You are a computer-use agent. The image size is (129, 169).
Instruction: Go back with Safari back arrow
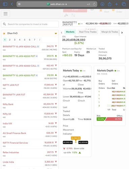point(12,4)
